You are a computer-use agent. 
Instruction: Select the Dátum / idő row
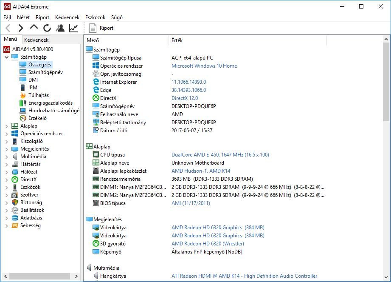(x=206, y=131)
